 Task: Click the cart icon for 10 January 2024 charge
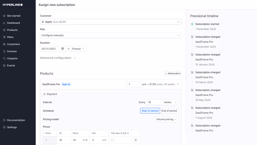192,55
